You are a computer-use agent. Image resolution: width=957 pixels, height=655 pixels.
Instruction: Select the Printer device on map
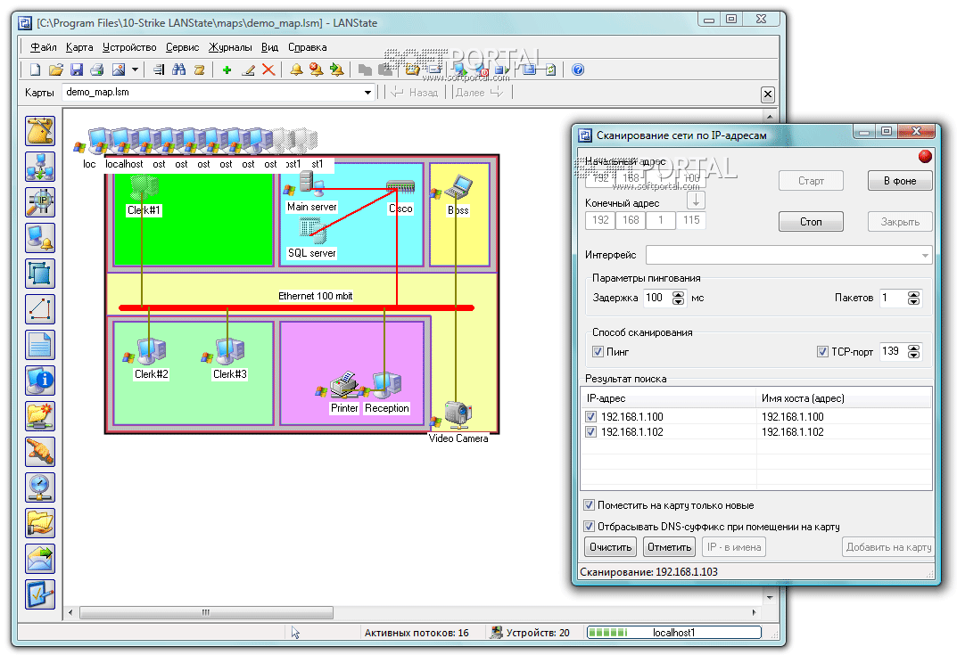(344, 393)
